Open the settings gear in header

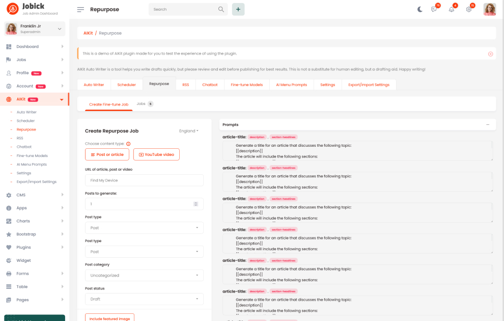click(x=469, y=9)
